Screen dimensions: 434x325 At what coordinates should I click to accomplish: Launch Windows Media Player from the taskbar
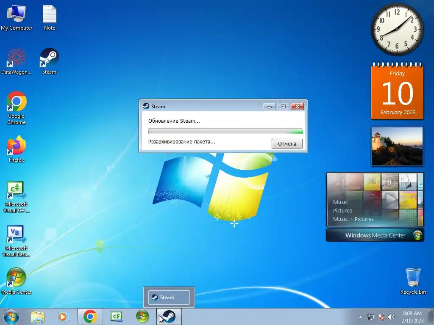(64, 317)
